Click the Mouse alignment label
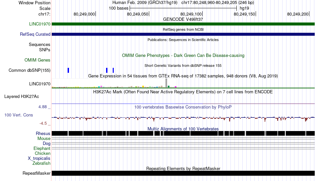The image size is (315, 181). tap(44, 139)
